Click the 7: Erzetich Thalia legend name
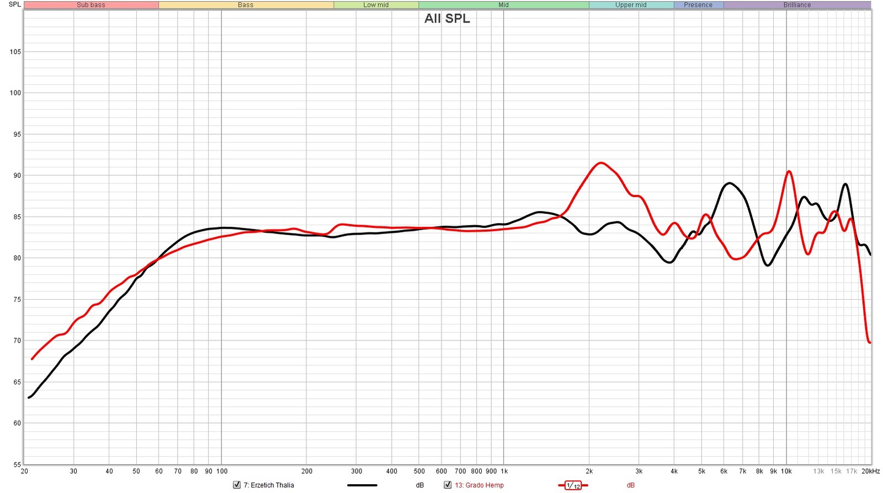 tap(269, 485)
